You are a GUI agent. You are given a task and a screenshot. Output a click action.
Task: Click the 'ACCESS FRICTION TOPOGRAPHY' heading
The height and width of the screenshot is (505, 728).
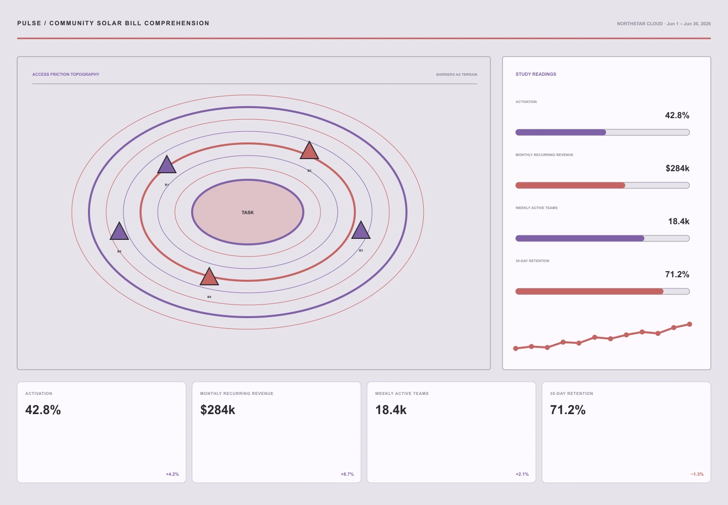(66, 74)
